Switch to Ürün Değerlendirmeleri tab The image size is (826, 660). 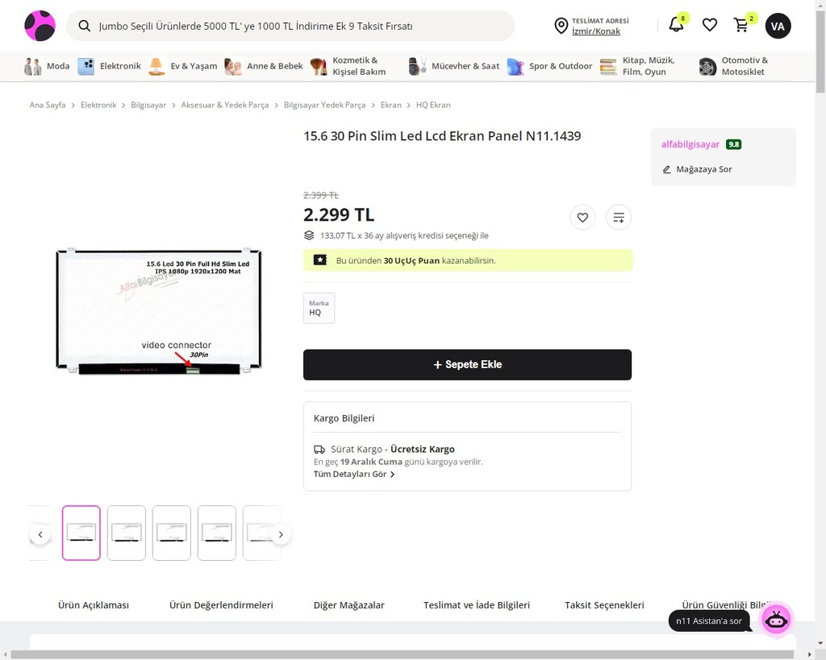click(x=221, y=605)
